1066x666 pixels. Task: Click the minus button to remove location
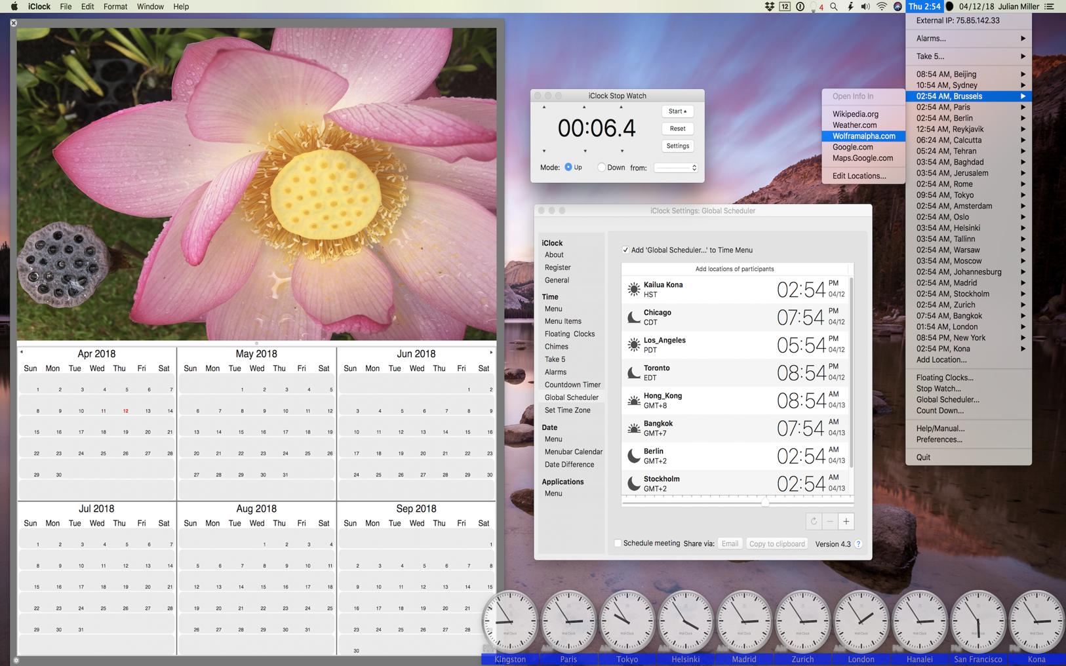click(x=830, y=521)
